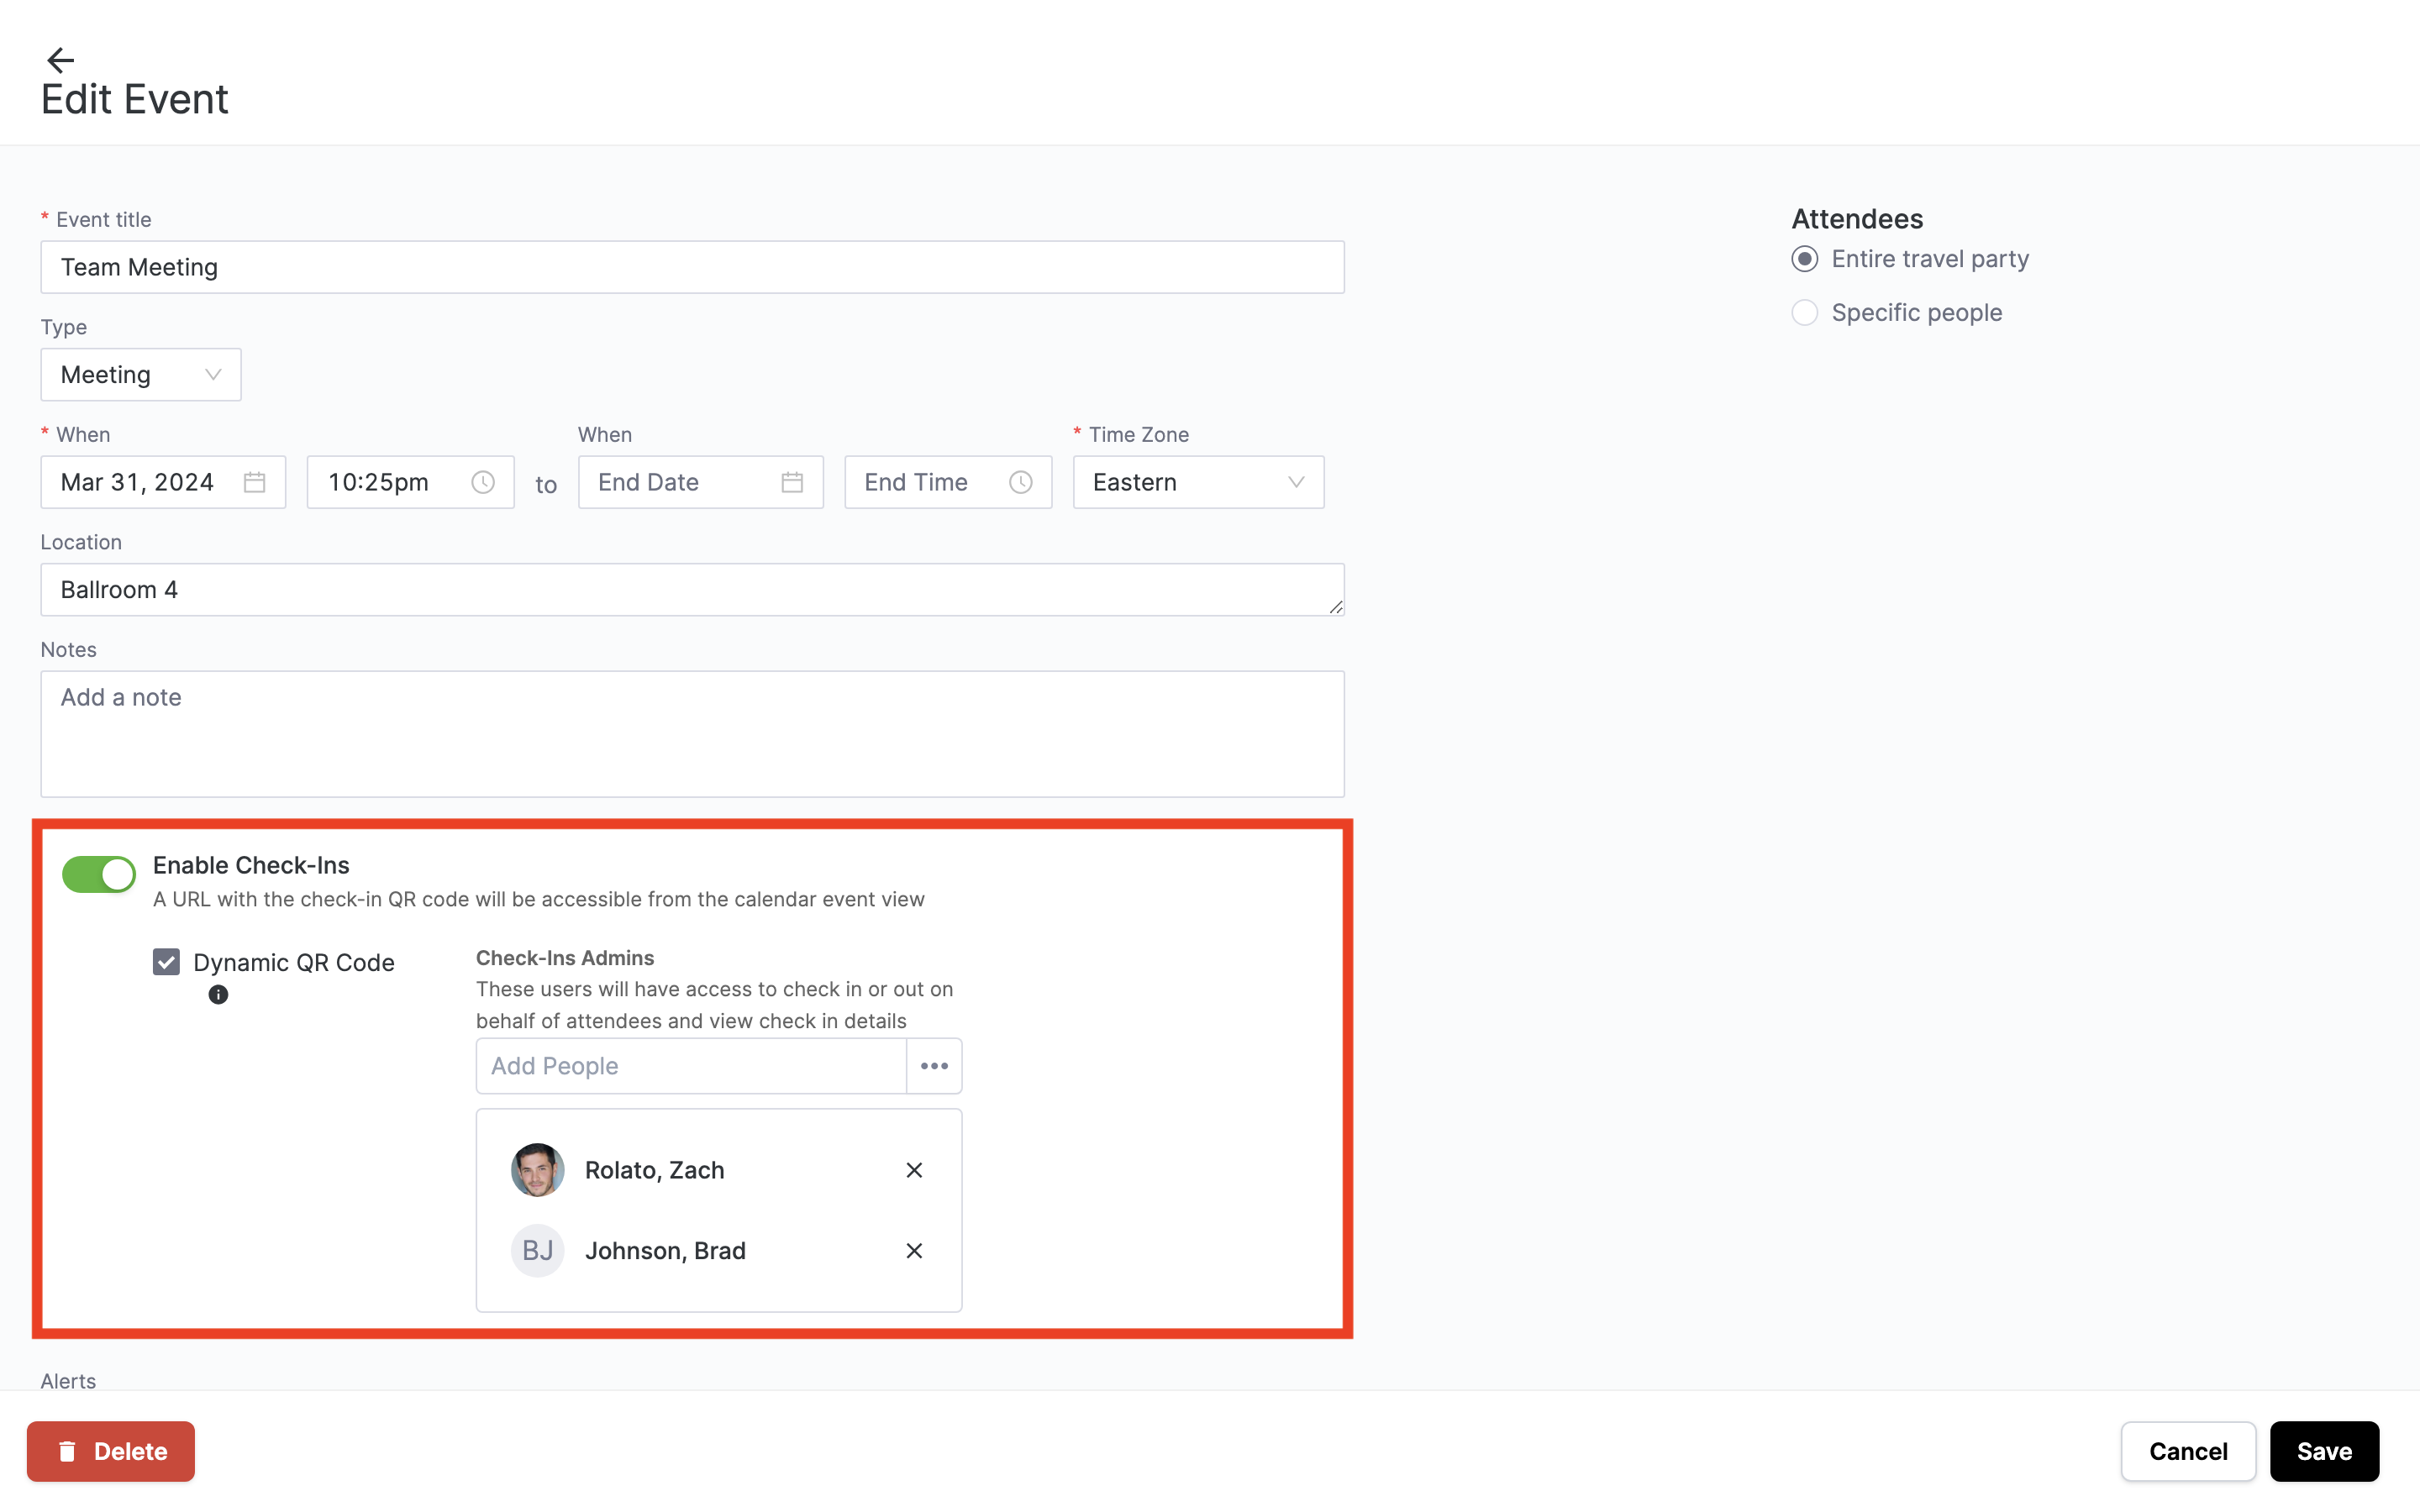Uncheck the Dynamic QR Code checkbox
This screenshot has width=2420, height=1512.
(x=166, y=962)
